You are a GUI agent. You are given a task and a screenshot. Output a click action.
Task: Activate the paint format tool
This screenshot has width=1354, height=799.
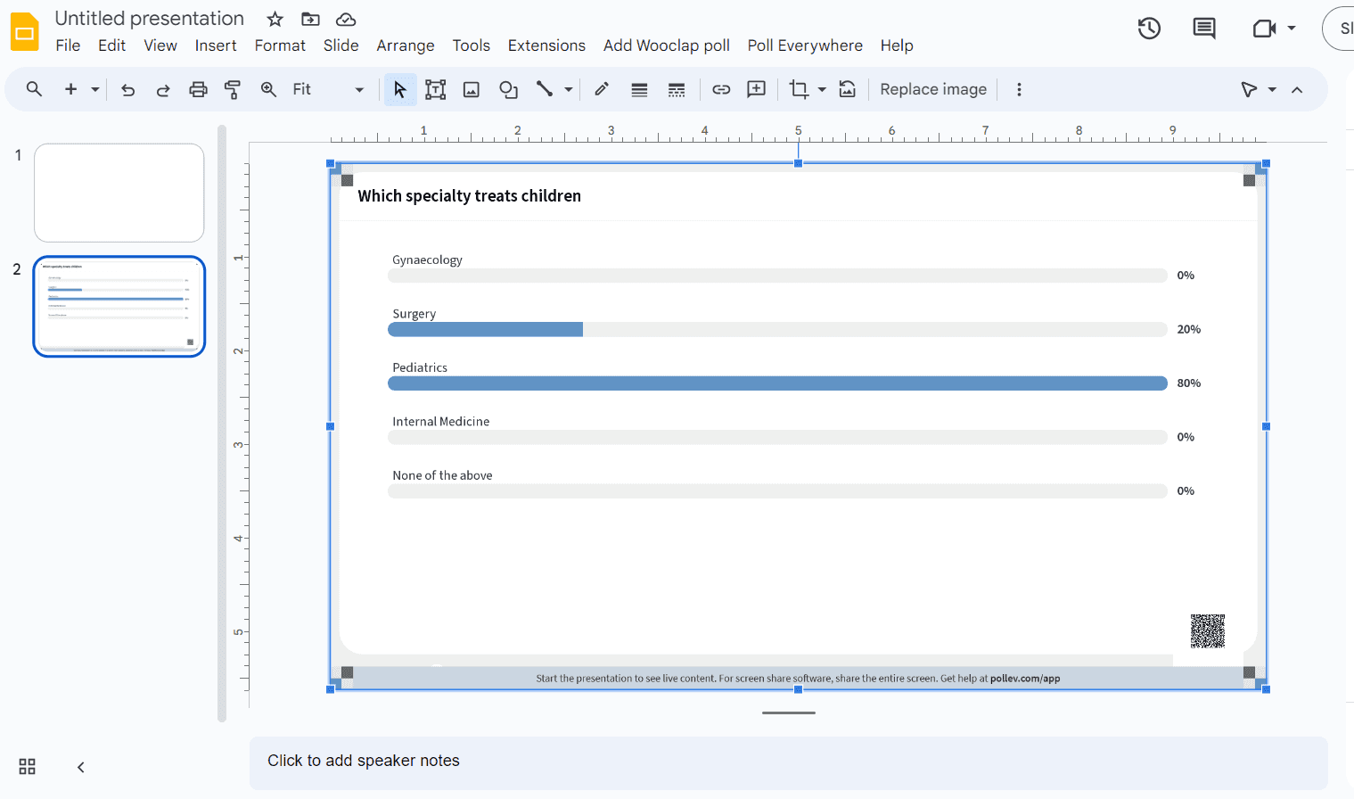[x=233, y=89]
